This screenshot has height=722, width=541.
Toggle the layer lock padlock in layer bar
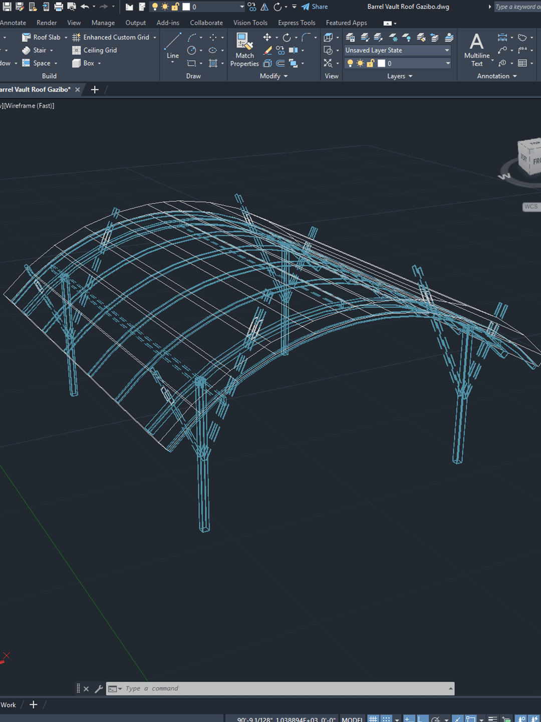click(371, 63)
